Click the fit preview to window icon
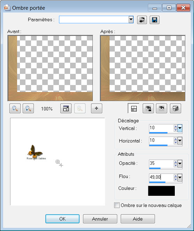 66,108
